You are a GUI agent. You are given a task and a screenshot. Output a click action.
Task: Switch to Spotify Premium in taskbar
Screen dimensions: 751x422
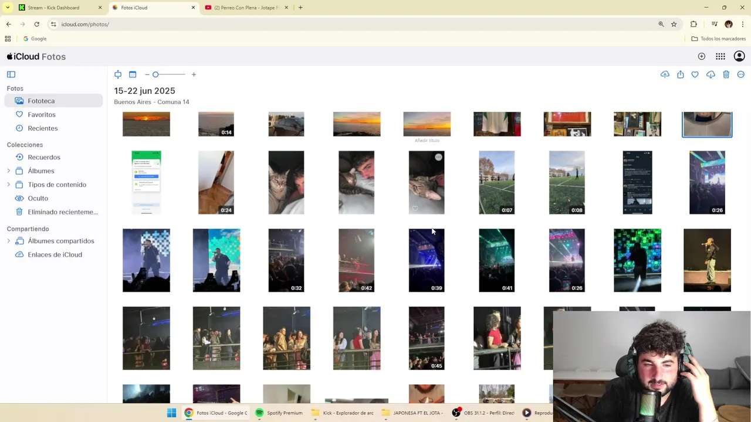[x=279, y=413]
